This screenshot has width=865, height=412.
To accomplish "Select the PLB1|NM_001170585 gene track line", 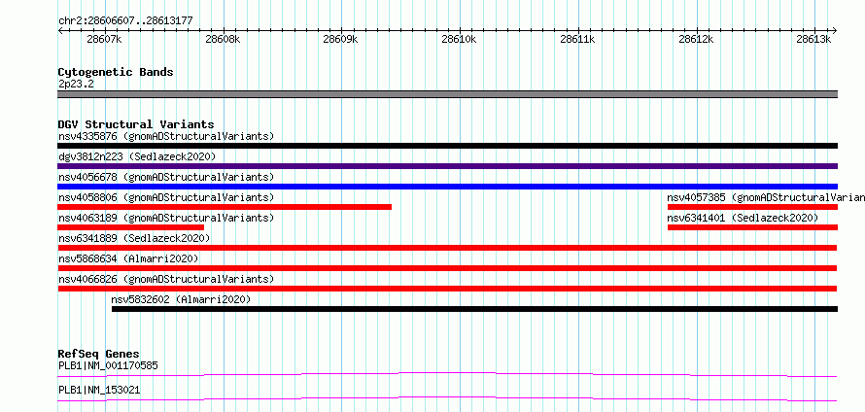I will click(447, 374).
